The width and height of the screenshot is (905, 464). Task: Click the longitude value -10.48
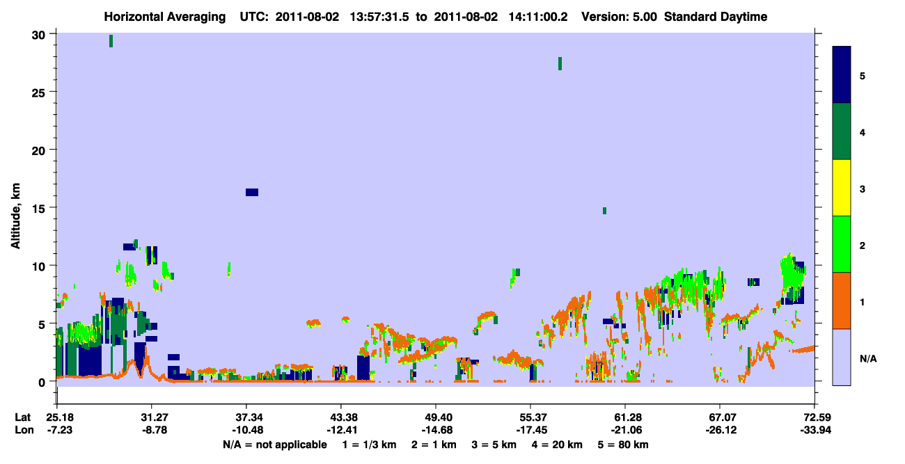click(x=246, y=431)
